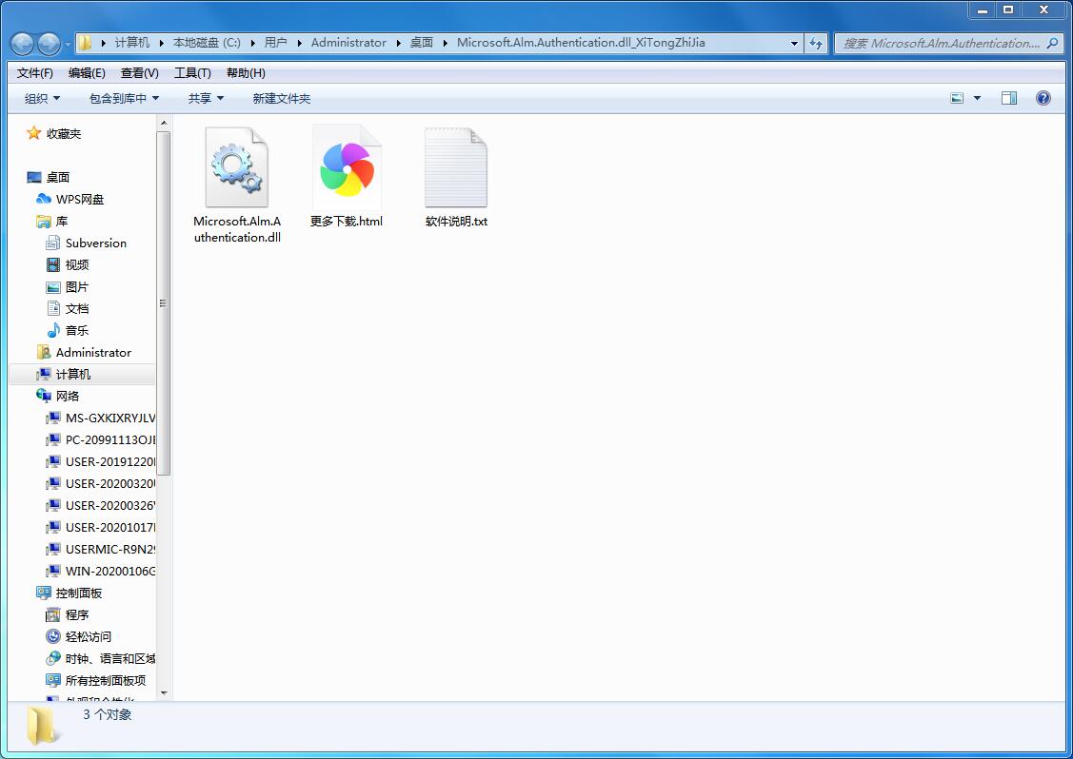Select 库 in the navigation pane
This screenshot has height=759, width=1073.
(x=62, y=222)
